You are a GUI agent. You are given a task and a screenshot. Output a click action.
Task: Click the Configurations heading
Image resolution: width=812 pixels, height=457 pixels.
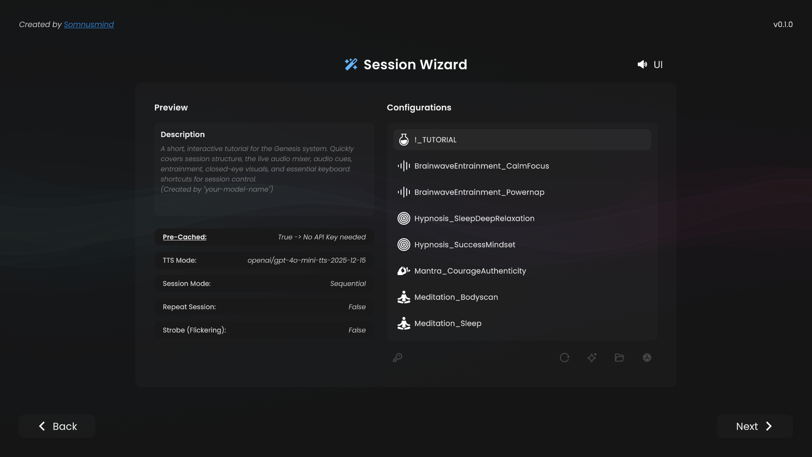tap(419, 107)
